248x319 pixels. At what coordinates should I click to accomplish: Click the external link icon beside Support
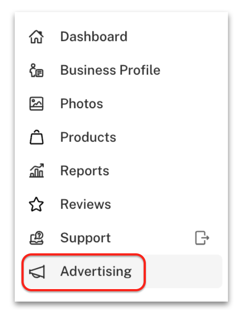click(x=202, y=238)
